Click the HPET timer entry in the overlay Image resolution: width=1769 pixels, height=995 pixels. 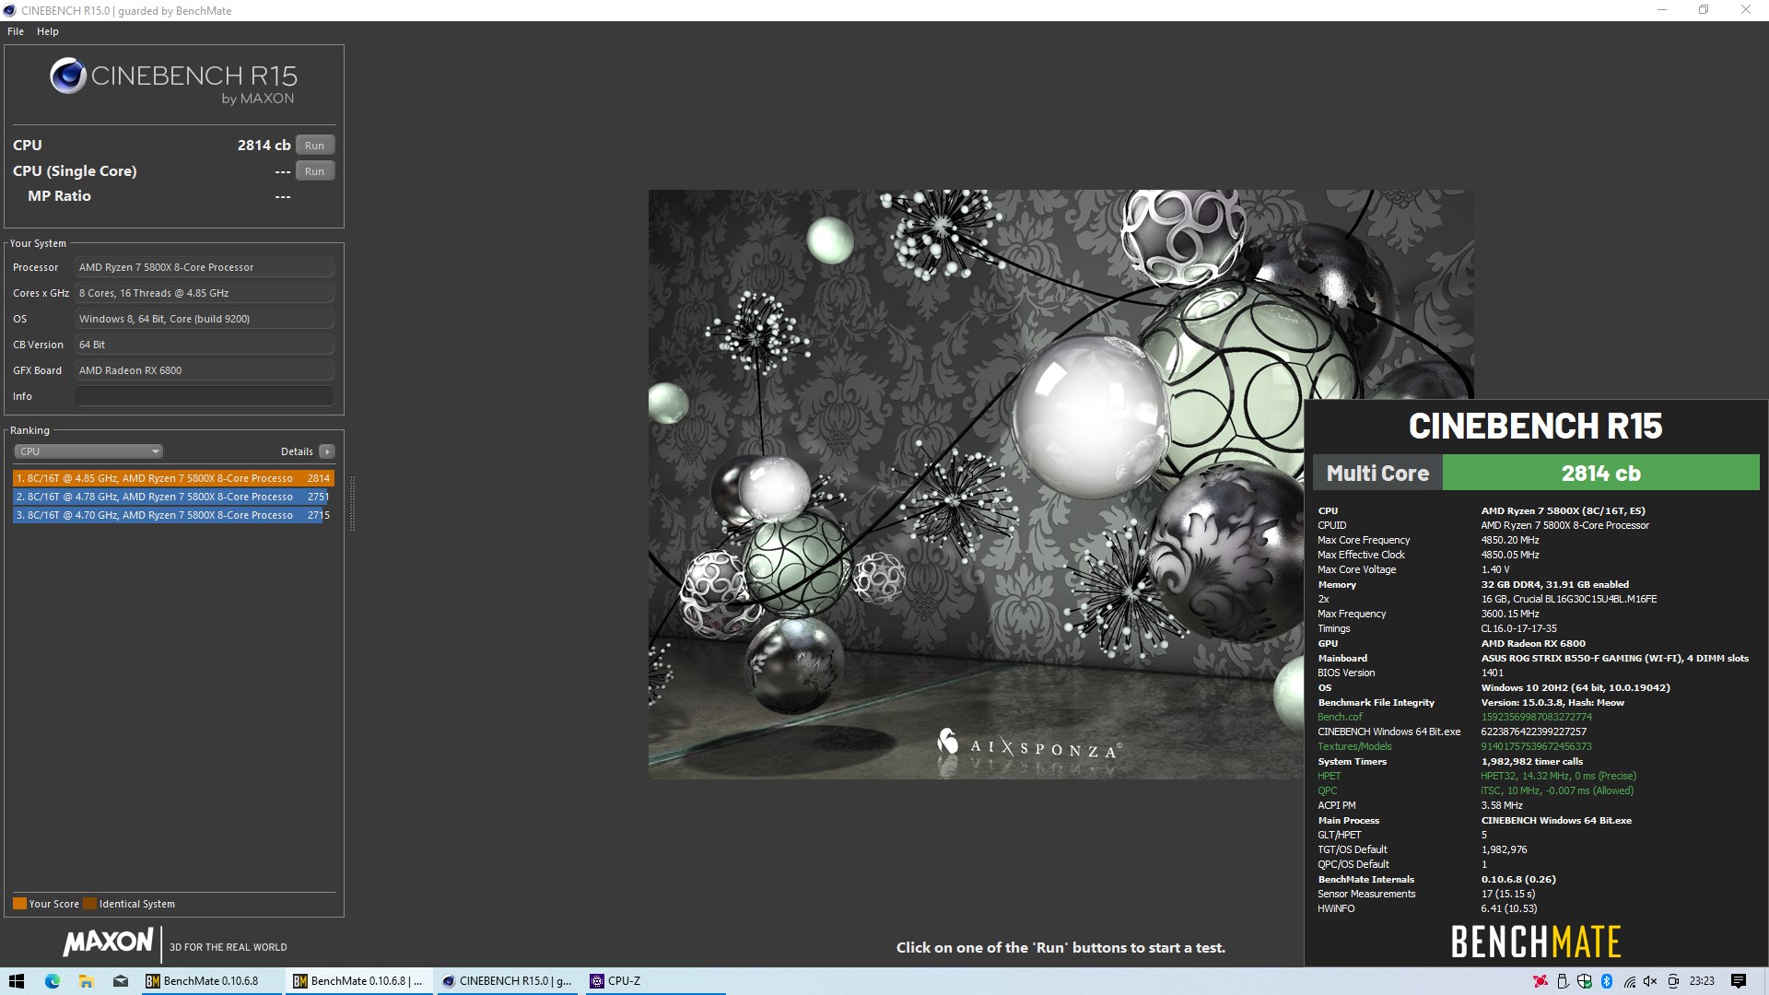click(x=1329, y=776)
